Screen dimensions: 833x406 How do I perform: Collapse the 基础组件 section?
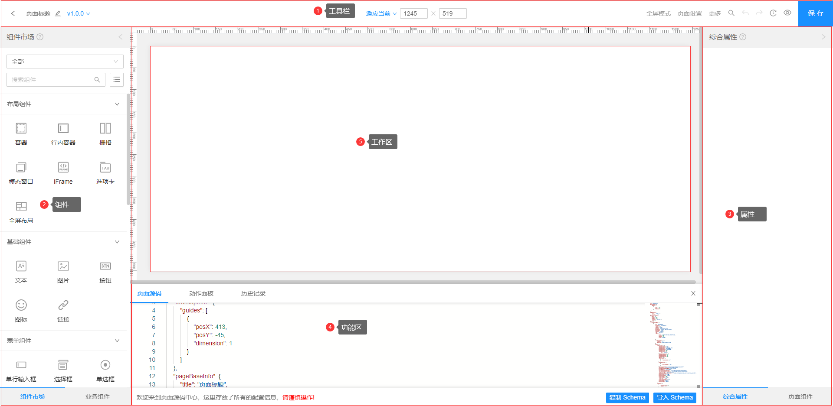pos(117,242)
